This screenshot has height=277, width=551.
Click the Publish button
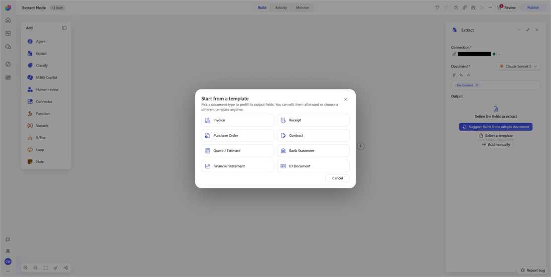533,8
